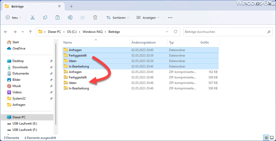Image resolution: width=276 pixels, height=141 pixels.
Task: Expand chevron after Dieser PC in path
Action: coord(64,32)
